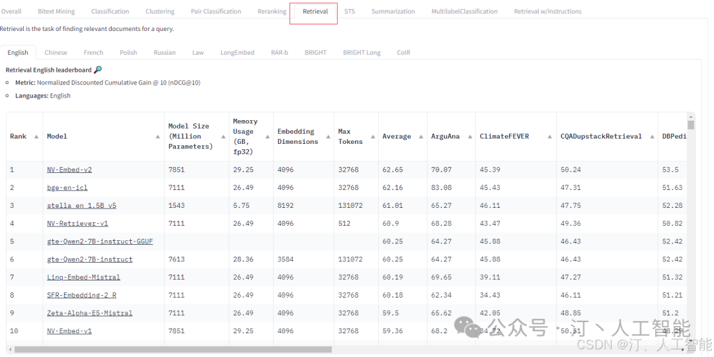Click Embedding Dimensions sort arrow
Image resolution: width=714 pixels, height=357 pixels.
[328, 137]
